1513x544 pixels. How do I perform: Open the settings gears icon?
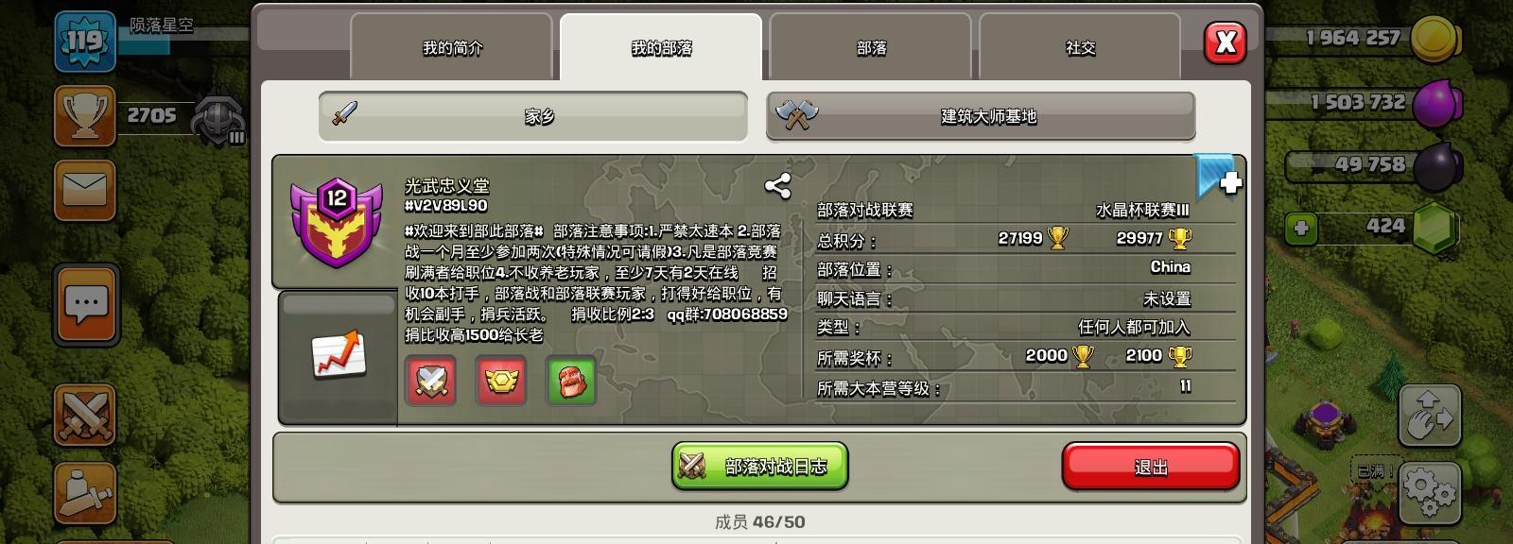(x=1430, y=492)
